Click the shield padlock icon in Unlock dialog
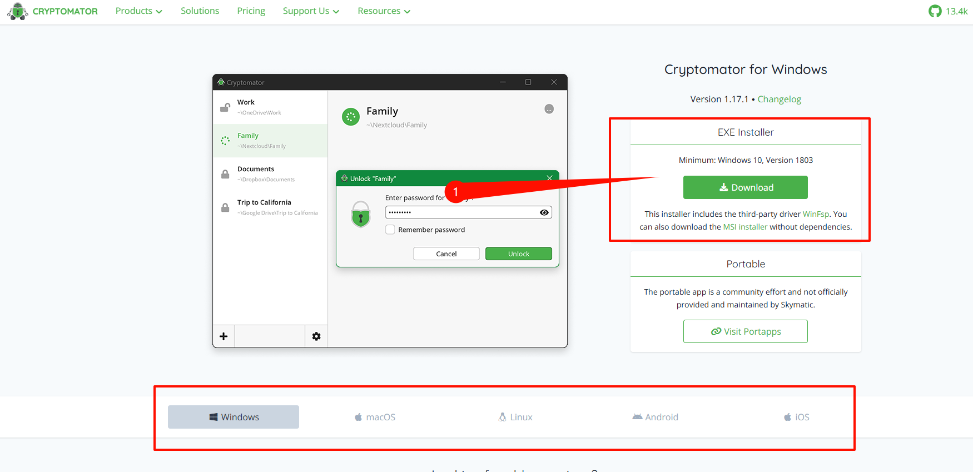The width and height of the screenshot is (973, 472). (361, 214)
